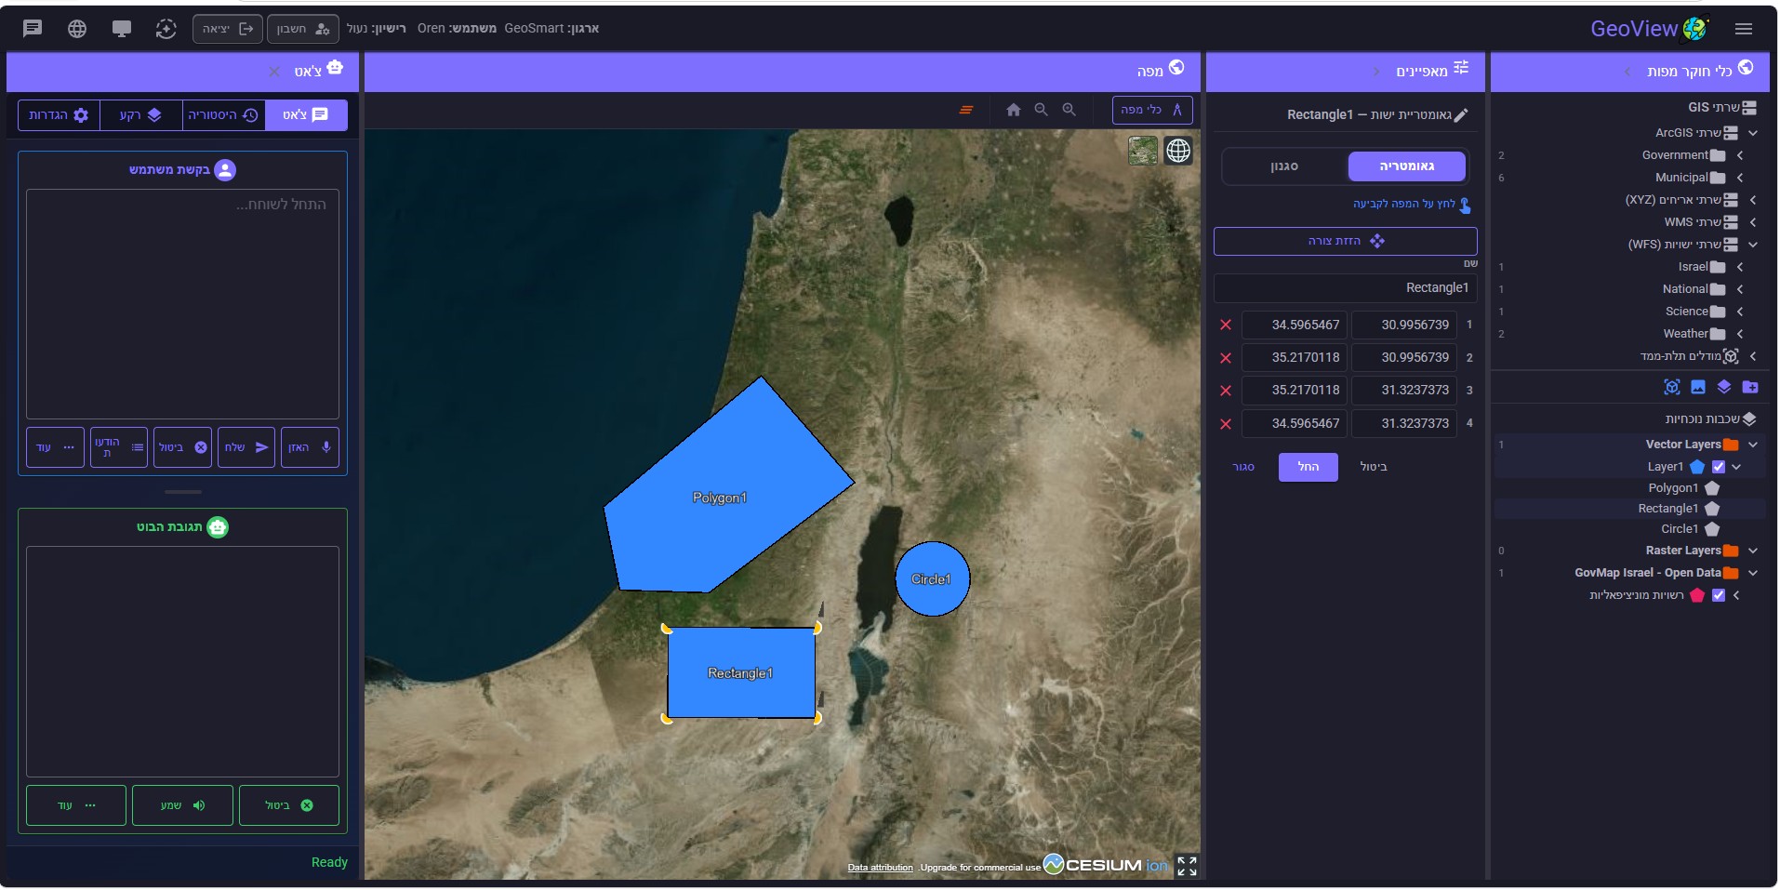The height and width of the screenshot is (890, 1780).
Task: Delete coordinate row 2 with red X
Action: [1226, 358]
